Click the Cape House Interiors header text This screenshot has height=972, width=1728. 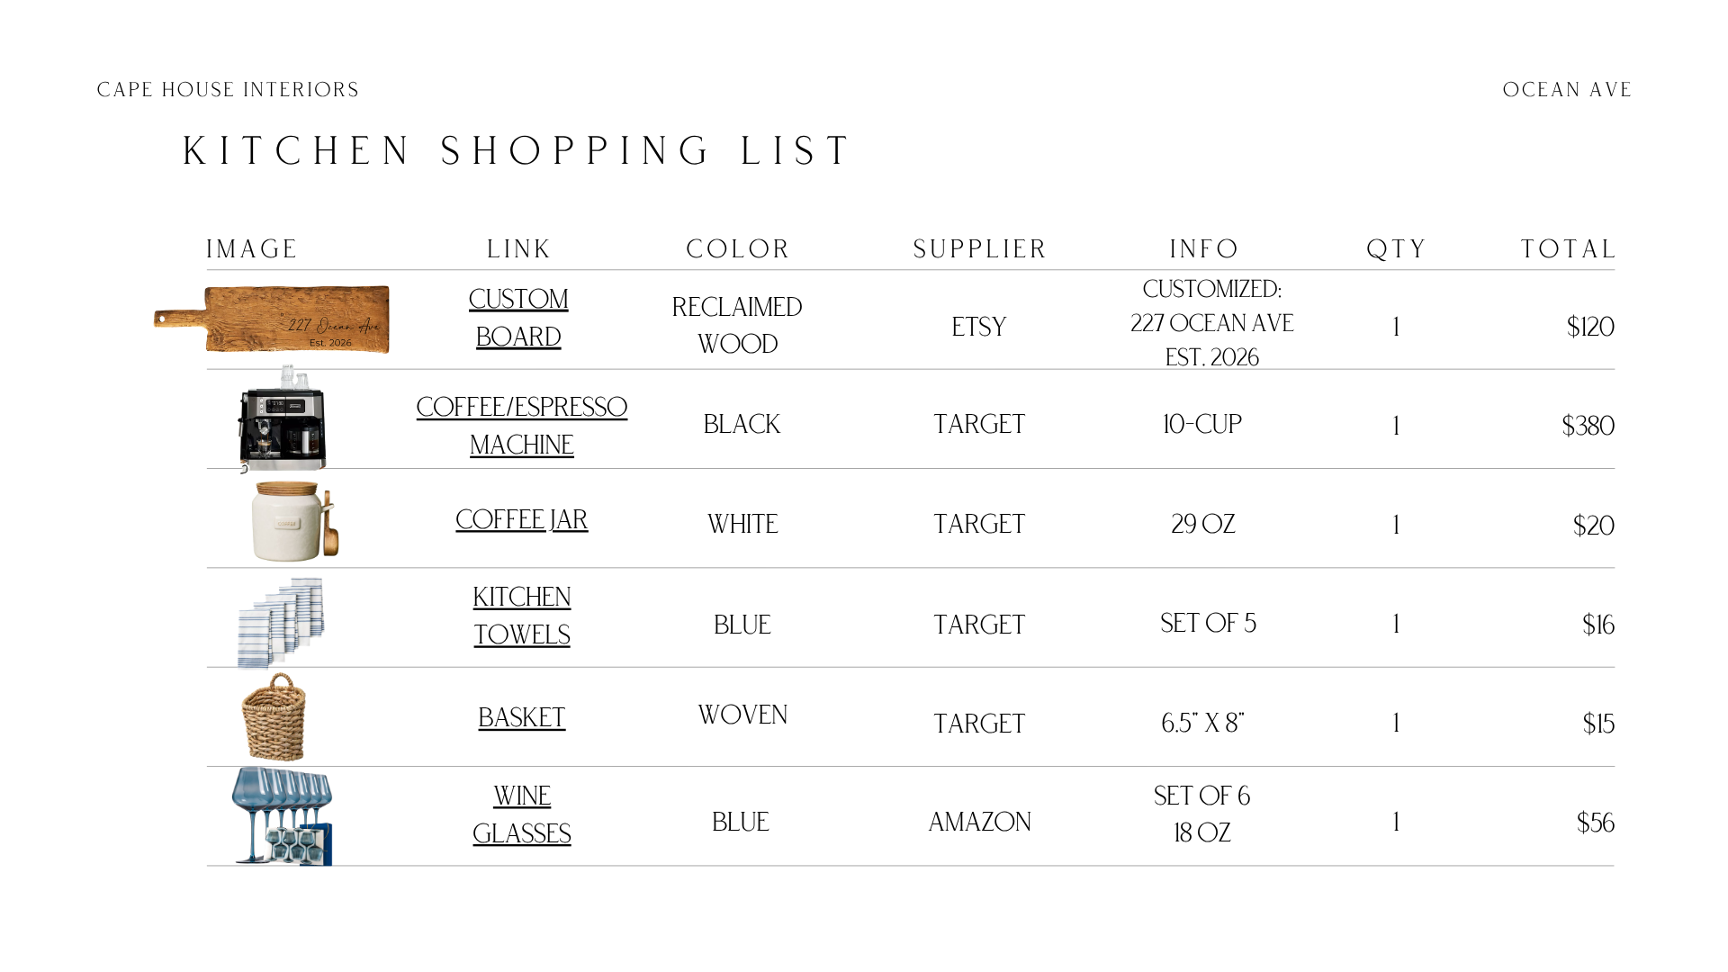[228, 90]
